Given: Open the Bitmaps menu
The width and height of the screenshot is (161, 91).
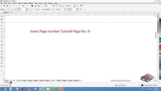Looking at the screenshot, I should click(31, 3).
